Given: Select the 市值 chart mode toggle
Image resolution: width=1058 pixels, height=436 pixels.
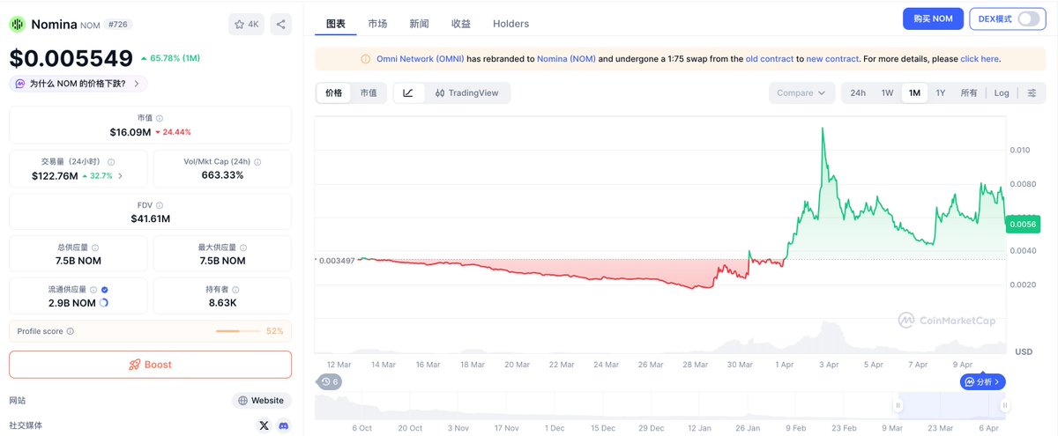Looking at the screenshot, I should click(369, 92).
